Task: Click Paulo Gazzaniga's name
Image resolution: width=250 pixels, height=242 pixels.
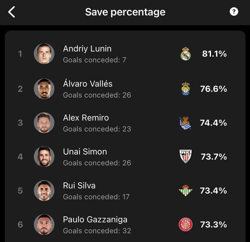Action: point(95,219)
